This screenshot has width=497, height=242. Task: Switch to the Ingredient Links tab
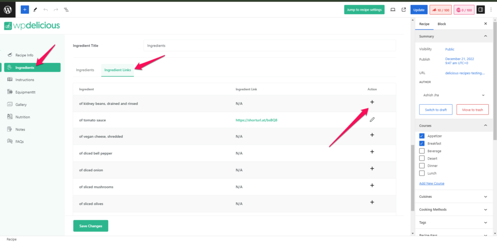point(117,70)
